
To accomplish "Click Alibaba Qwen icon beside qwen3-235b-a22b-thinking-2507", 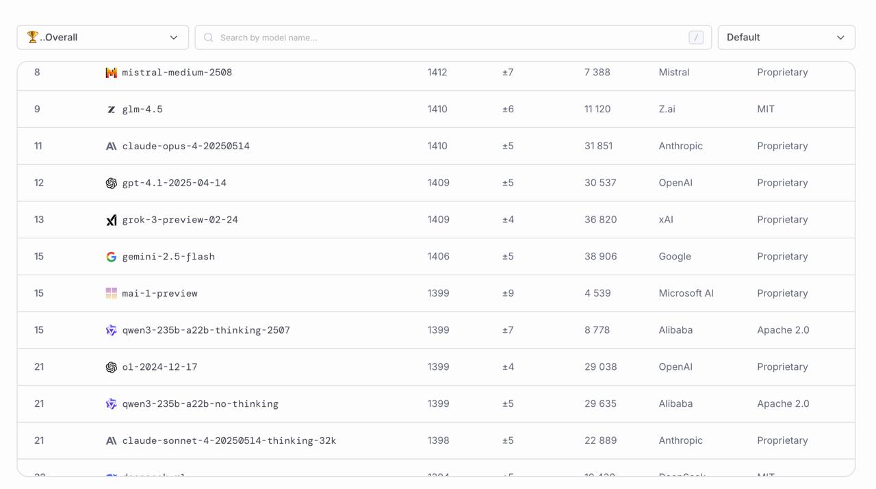I will [x=111, y=331].
